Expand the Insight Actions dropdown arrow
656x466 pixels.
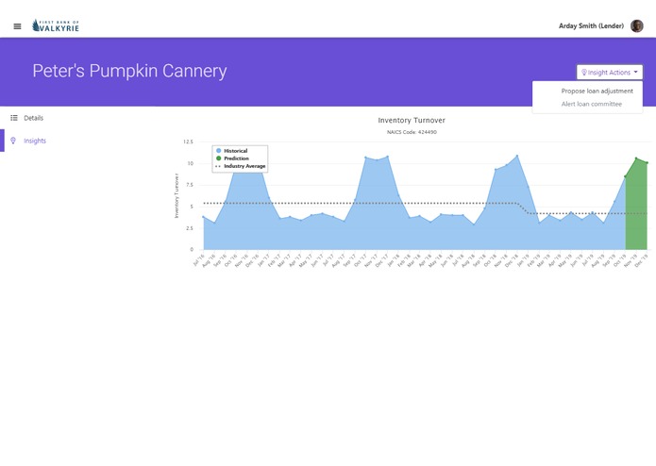[636, 72]
